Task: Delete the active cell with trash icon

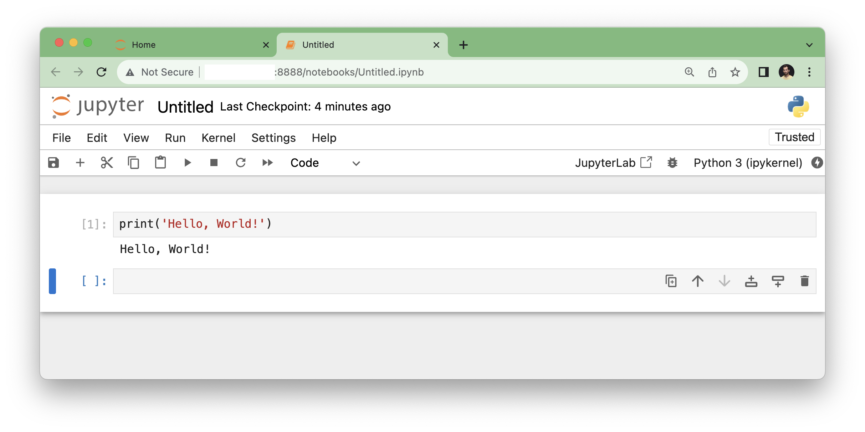Action: (x=804, y=281)
